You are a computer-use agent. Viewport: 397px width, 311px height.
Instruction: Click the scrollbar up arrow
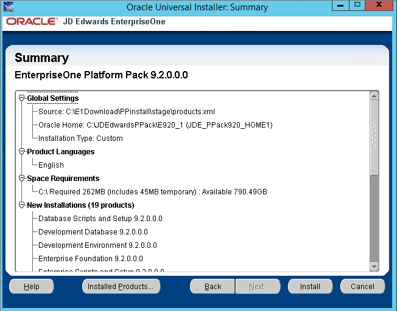click(374, 96)
